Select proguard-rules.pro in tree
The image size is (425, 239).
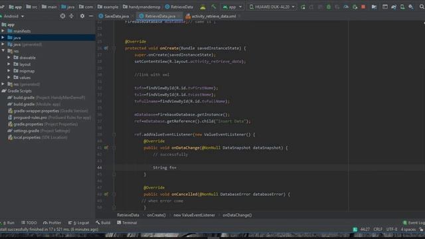point(49,118)
